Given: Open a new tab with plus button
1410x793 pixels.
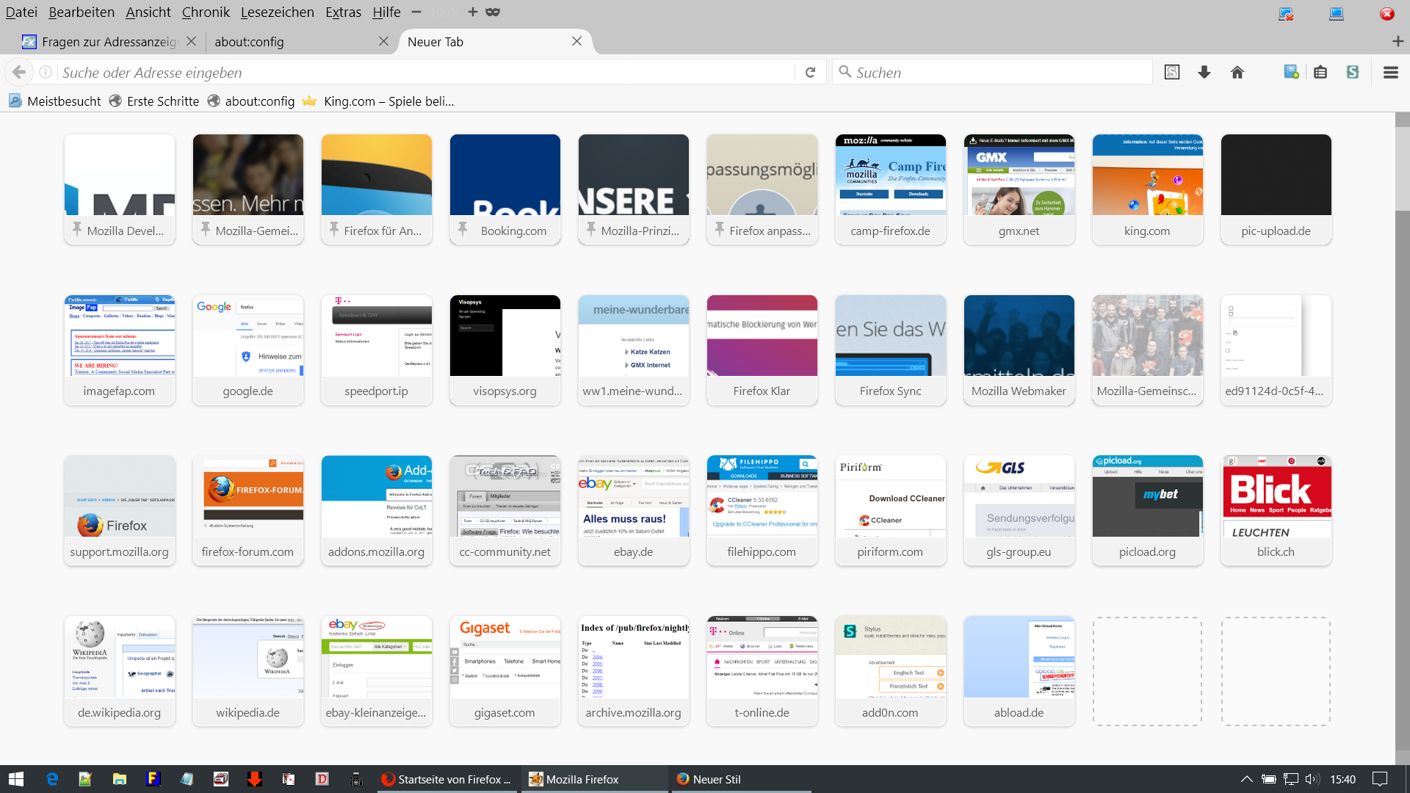Looking at the screenshot, I should (1398, 42).
